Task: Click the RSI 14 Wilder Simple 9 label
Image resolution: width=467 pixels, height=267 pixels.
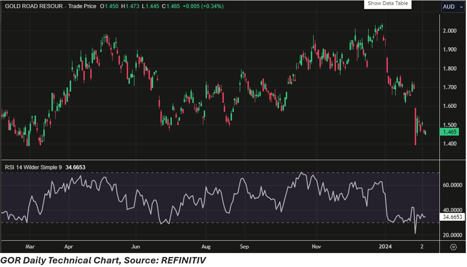Action: click(x=34, y=167)
